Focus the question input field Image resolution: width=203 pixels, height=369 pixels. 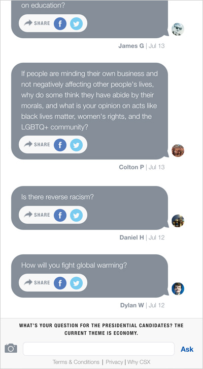[x=98, y=349]
